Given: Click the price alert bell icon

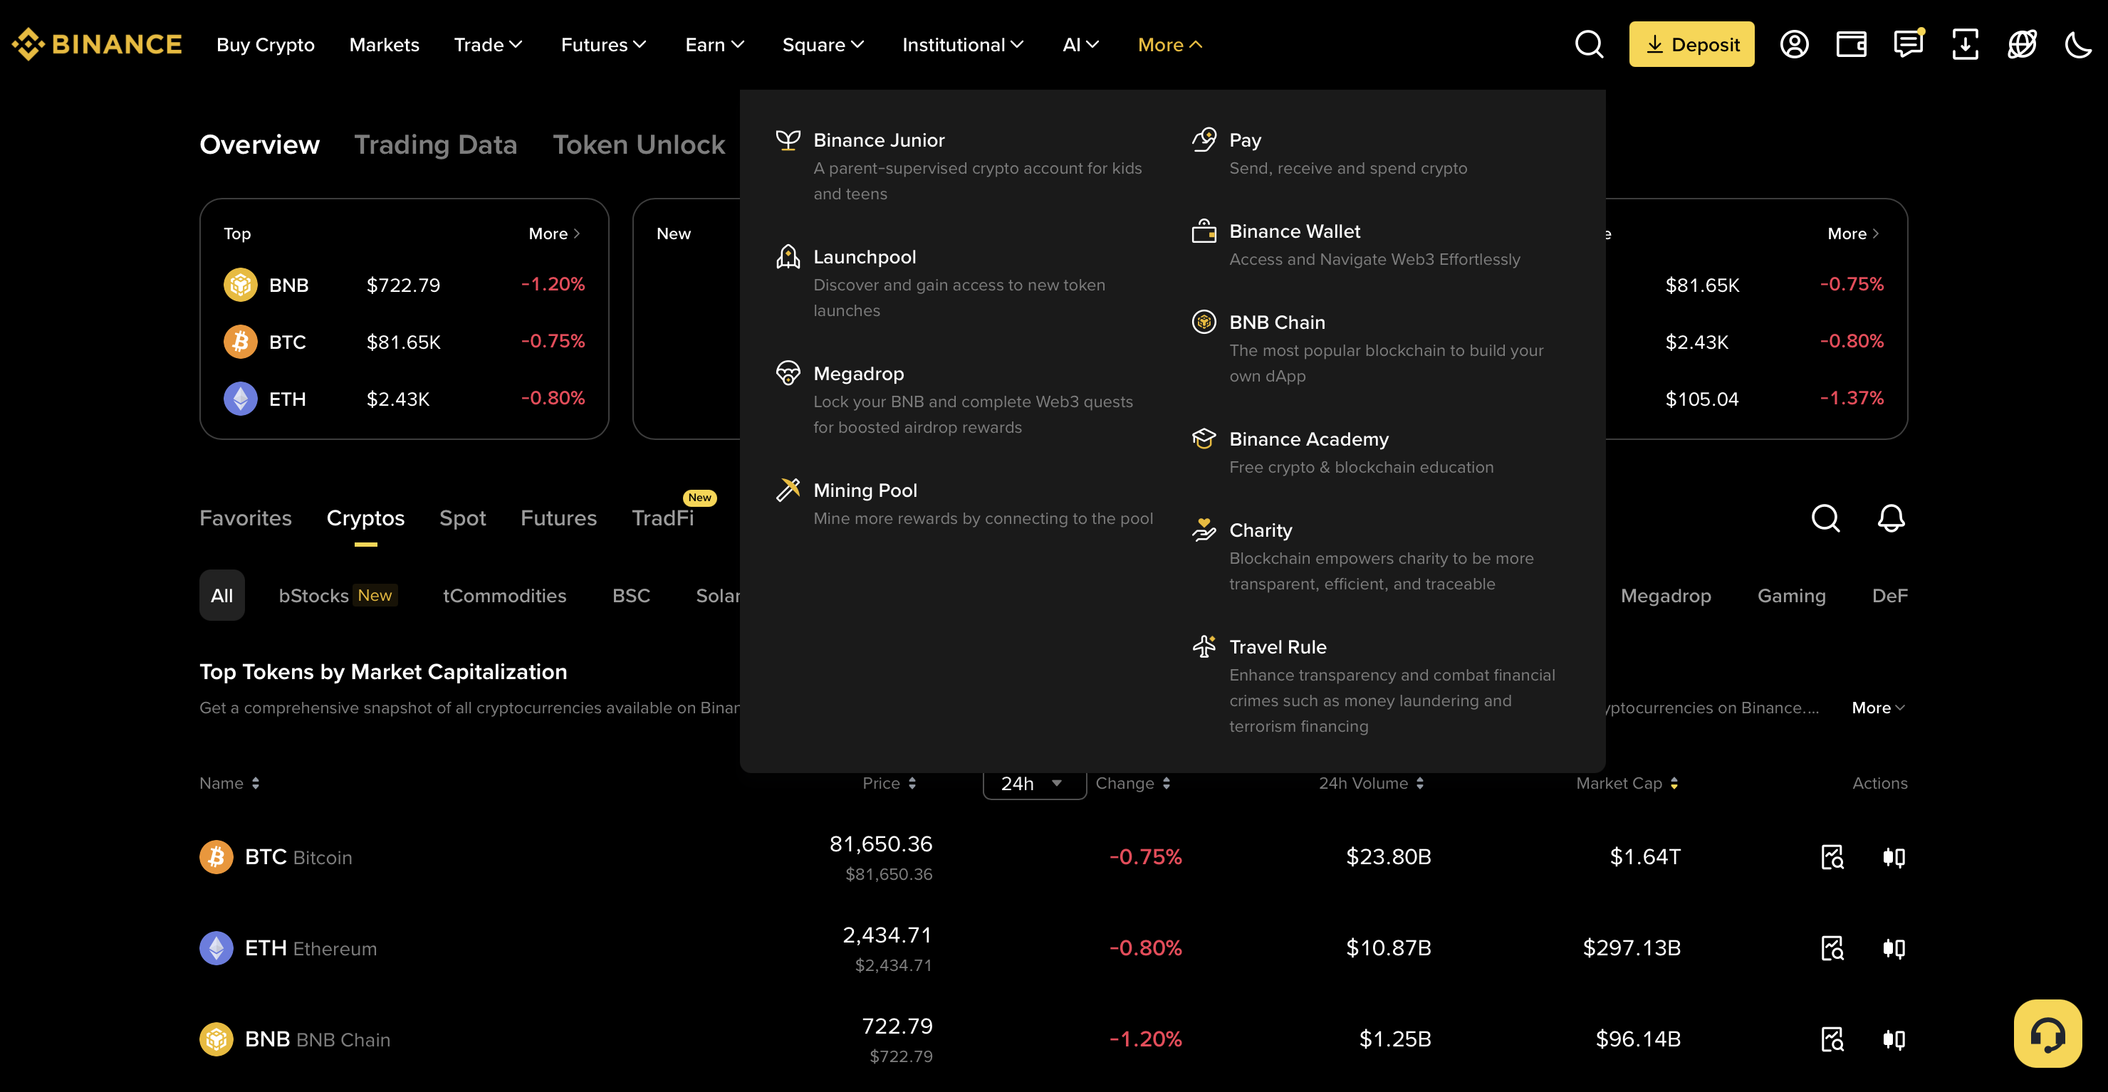Looking at the screenshot, I should pyautogui.click(x=1890, y=518).
